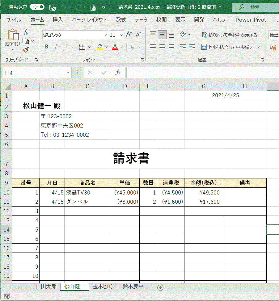Open the font size 11 dropdown
Image resolution: width=279 pixels, height=301 pixels.
point(121,35)
